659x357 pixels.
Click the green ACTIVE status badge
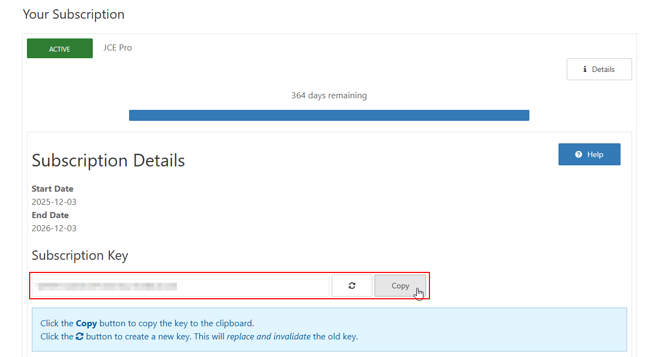click(59, 48)
